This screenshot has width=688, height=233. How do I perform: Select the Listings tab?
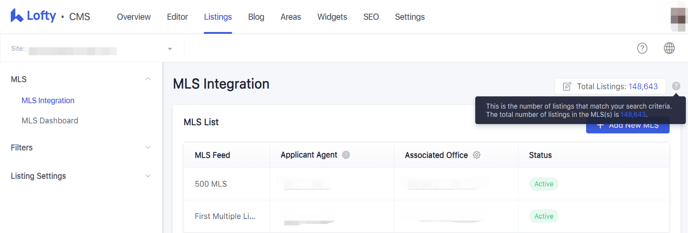(218, 17)
